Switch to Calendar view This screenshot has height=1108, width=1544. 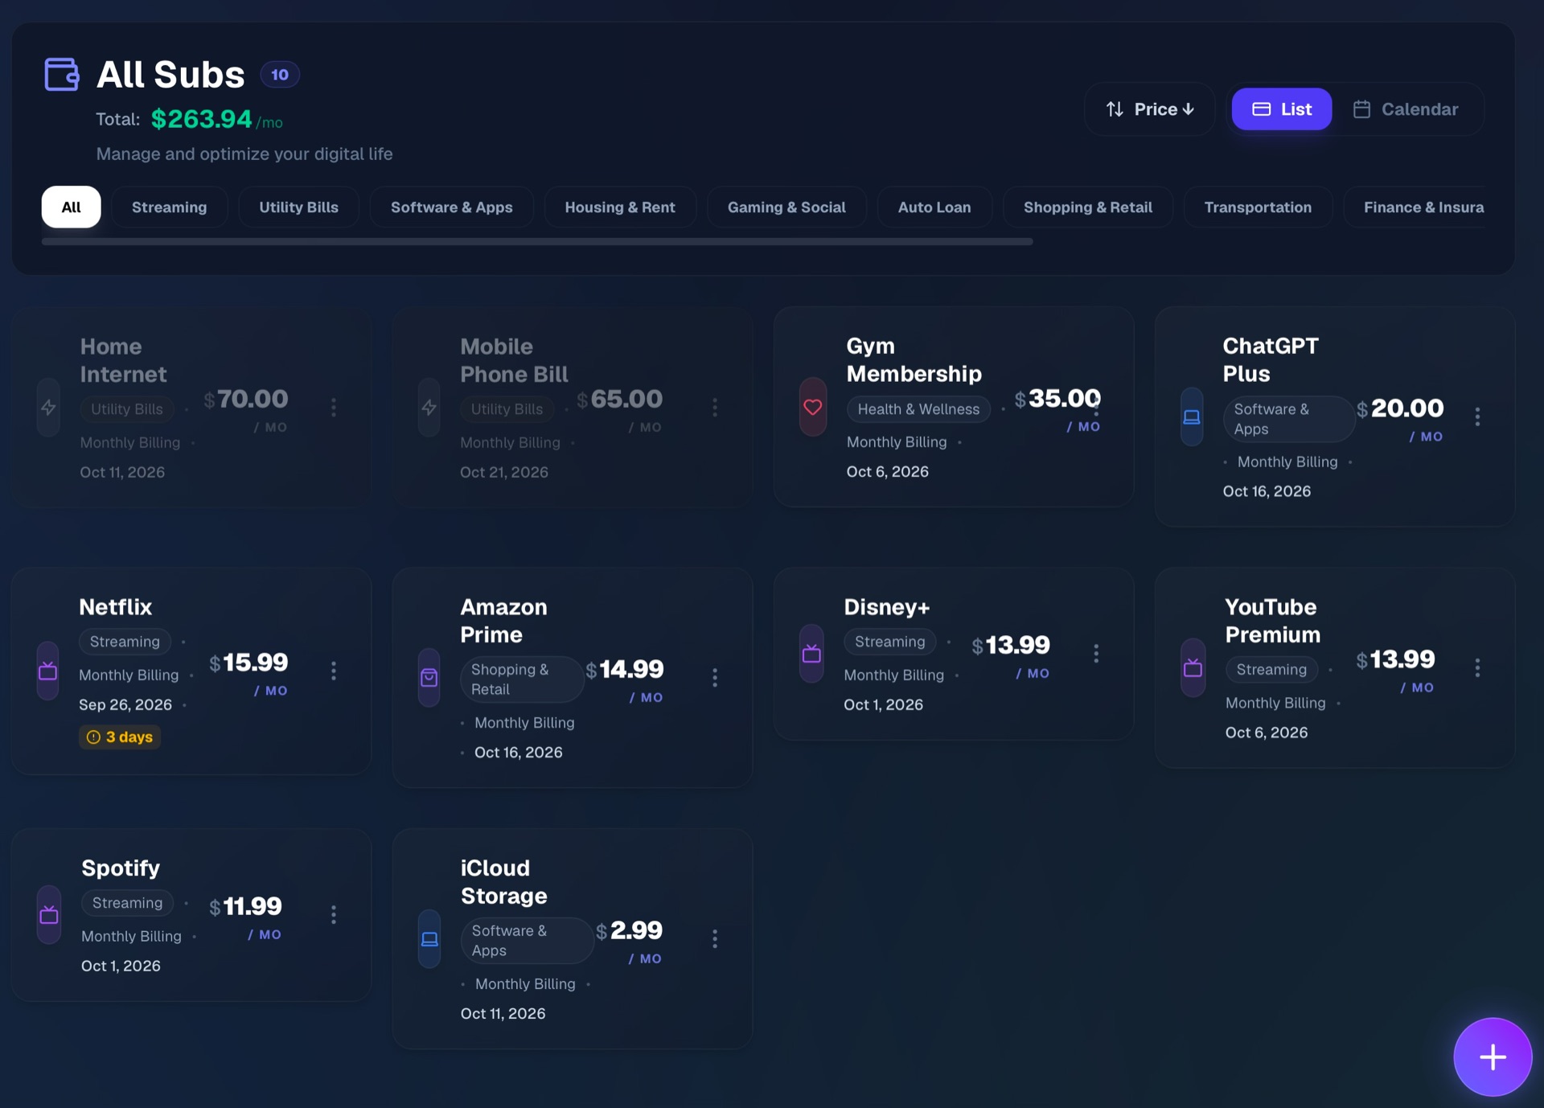click(x=1405, y=109)
